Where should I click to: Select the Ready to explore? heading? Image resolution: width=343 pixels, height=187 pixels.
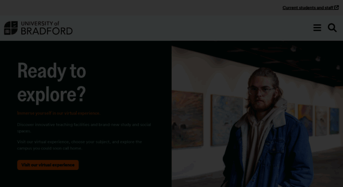tap(52, 82)
